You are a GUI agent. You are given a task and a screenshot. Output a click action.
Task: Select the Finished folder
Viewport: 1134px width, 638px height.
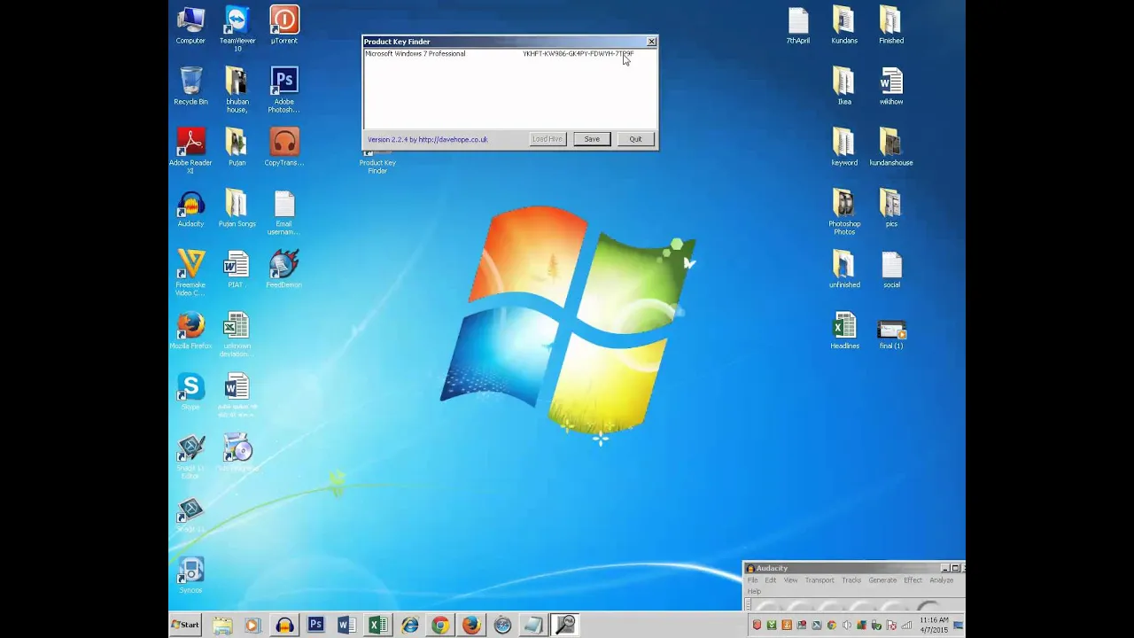(x=891, y=26)
